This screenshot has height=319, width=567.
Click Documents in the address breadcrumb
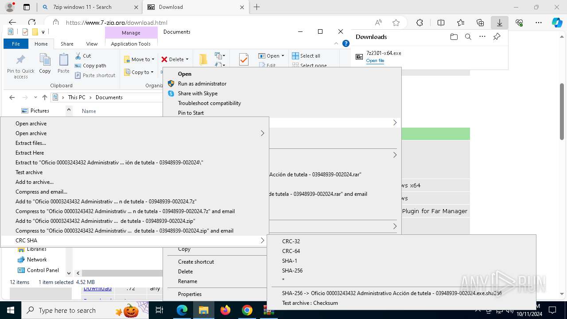[x=109, y=97]
